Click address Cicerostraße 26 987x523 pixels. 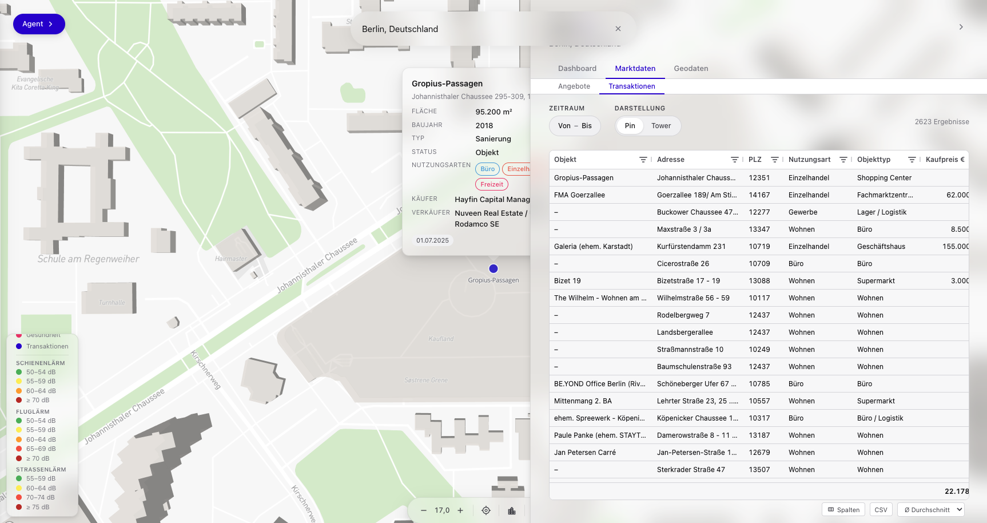(x=683, y=264)
